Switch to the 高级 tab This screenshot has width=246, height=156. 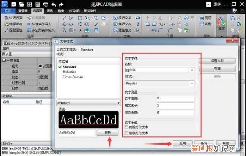(50, 11)
